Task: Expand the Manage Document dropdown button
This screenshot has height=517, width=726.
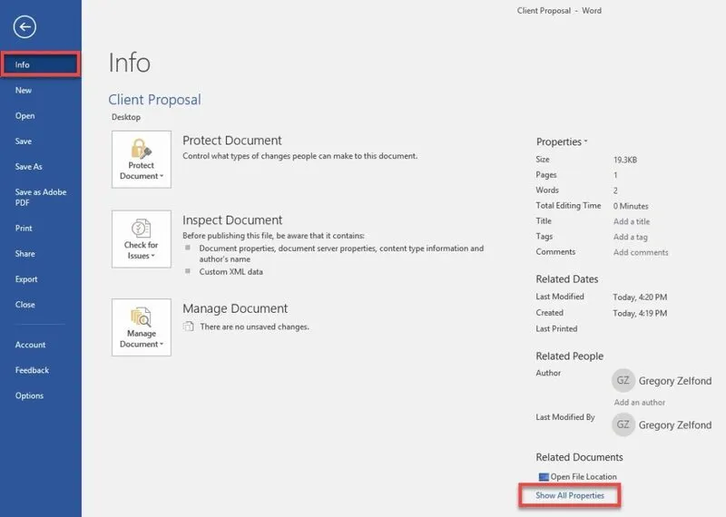Action: pos(142,327)
